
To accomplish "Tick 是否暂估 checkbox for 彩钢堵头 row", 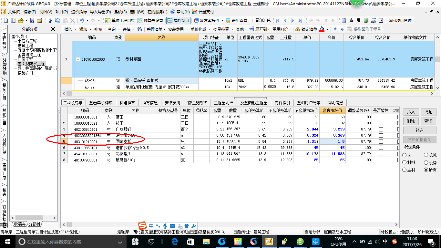I will [x=381, y=154].
